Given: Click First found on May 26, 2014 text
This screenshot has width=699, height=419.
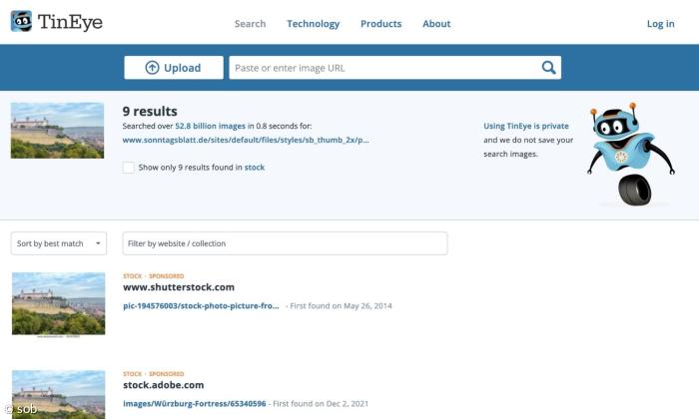Looking at the screenshot, I should tap(342, 306).
